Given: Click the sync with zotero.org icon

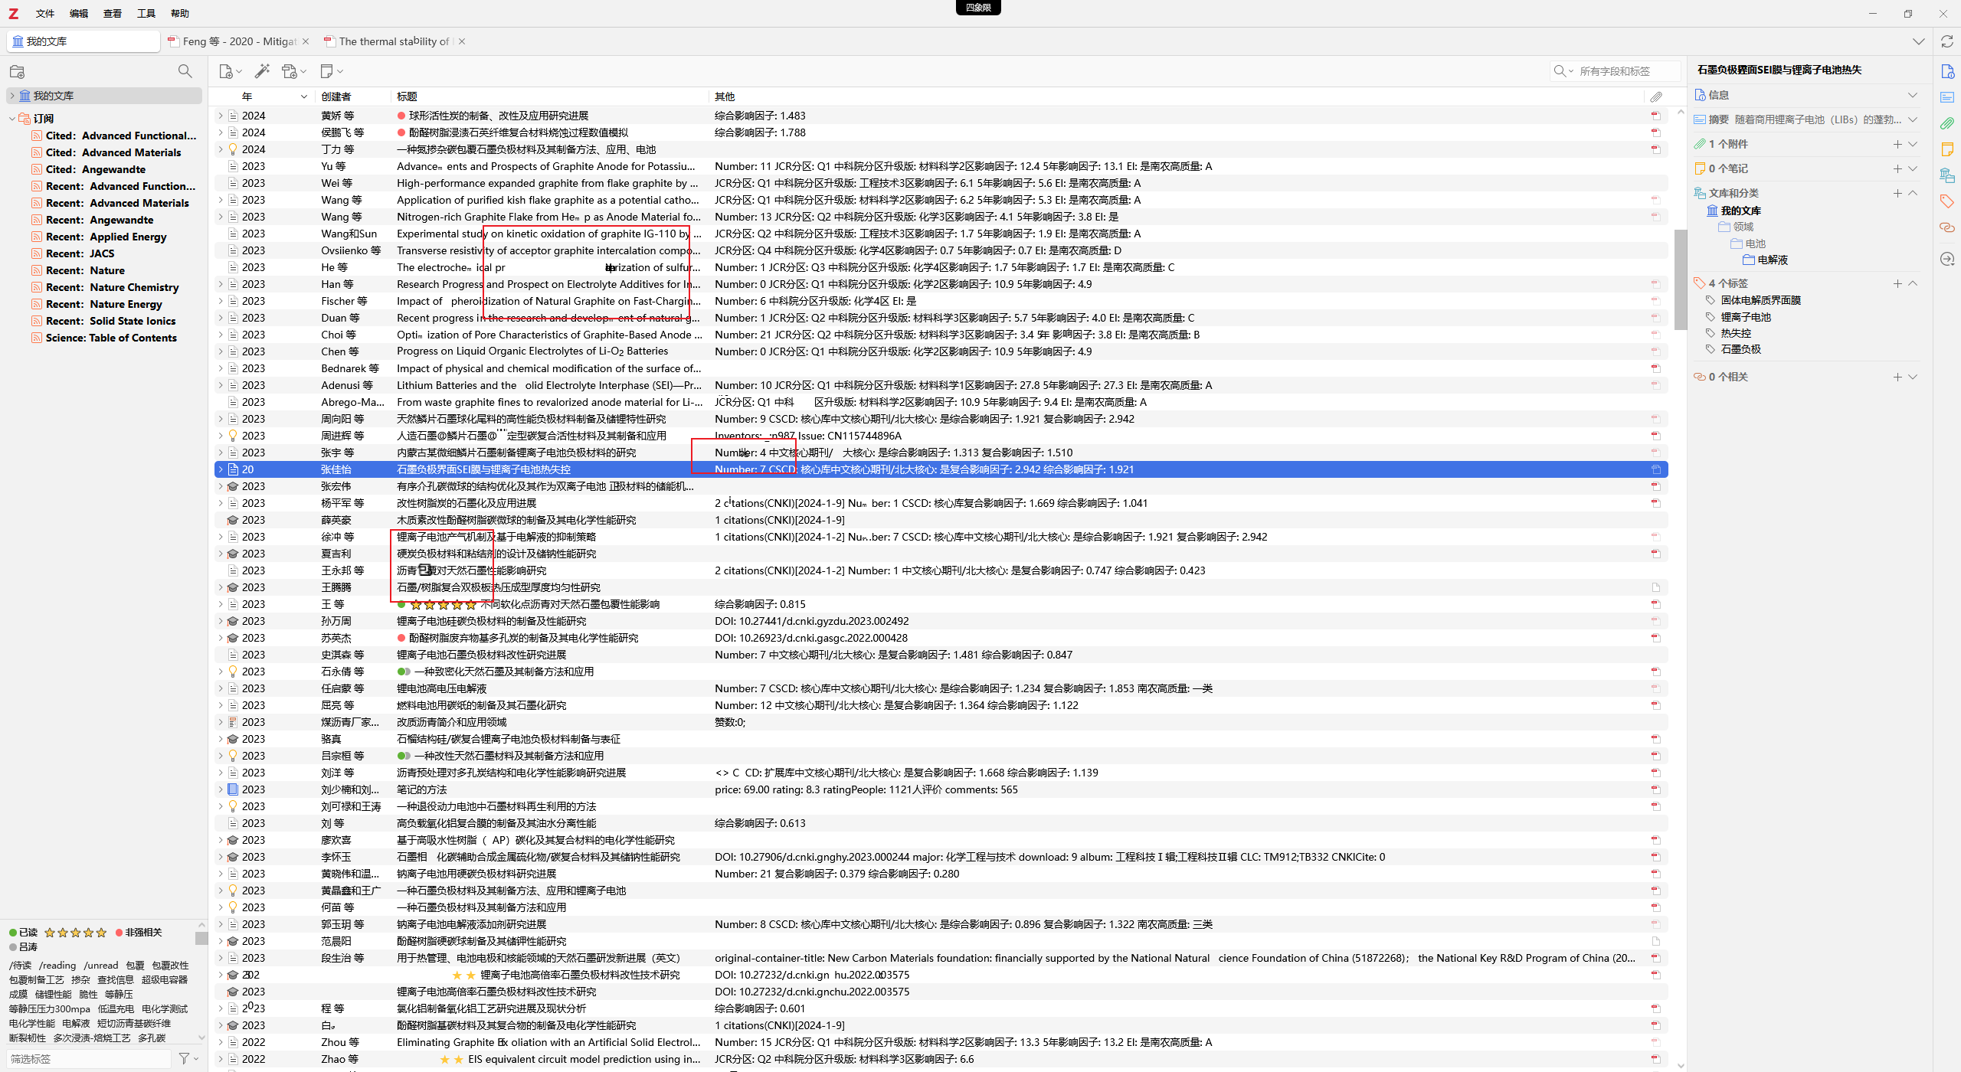Looking at the screenshot, I should click(1946, 41).
